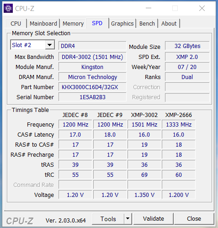The width and height of the screenshot is (218, 228).
Task: Select the Kingston module manufacturer field
Action: point(92,67)
